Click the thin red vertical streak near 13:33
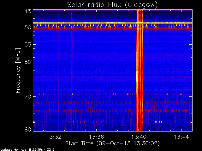 point(71,70)
